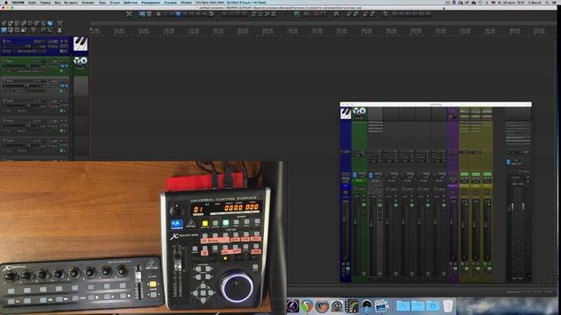This screenshot has width=561, height=315.
Task: Open the Trash in the Dock
Action: (x=448, y=306)
